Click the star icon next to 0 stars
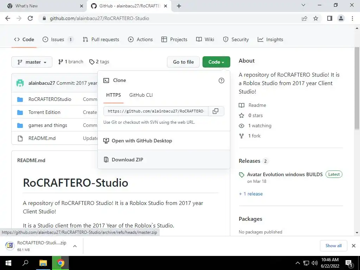 coord(242,115)
